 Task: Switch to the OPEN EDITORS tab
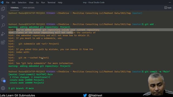pos(29,8)
